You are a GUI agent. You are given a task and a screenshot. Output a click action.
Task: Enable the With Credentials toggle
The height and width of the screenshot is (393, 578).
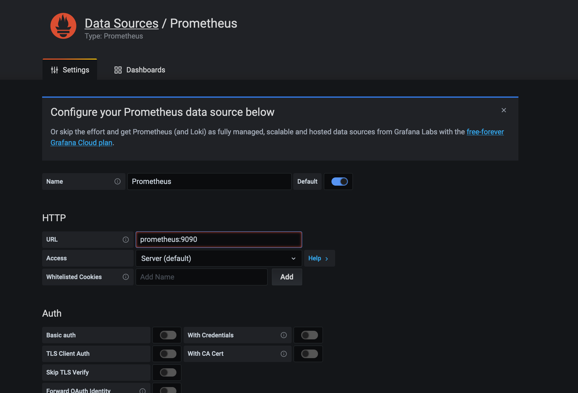(x=309, y=335)
